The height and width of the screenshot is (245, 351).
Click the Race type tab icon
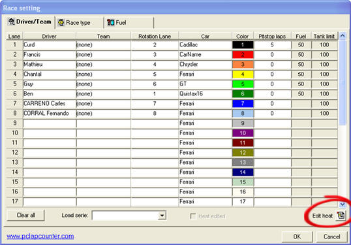(x=61, y=22)
